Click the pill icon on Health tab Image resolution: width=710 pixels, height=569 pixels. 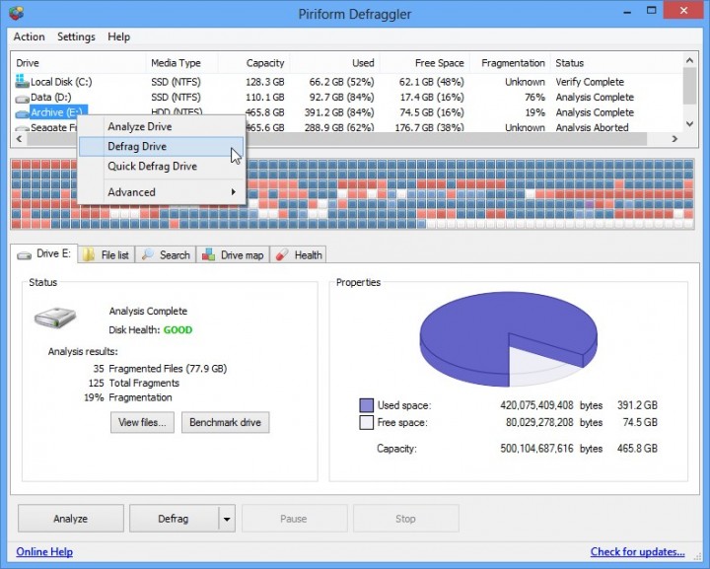tap(282, 254)
